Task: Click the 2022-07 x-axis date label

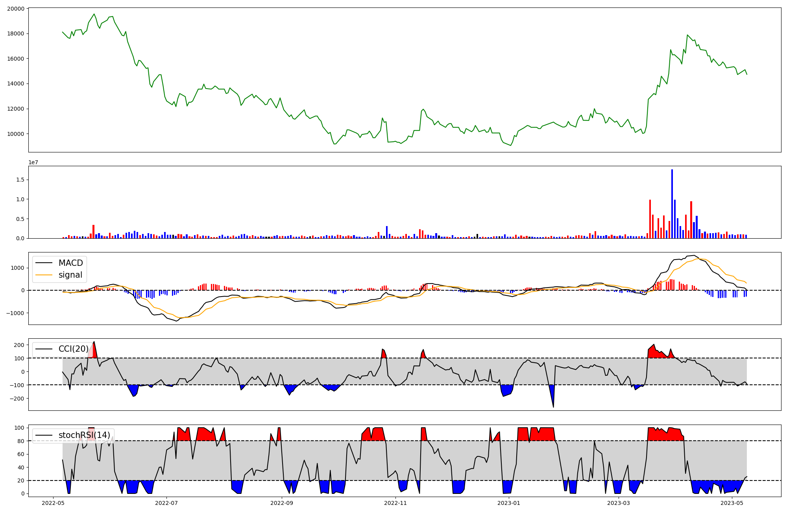Action: pos(167,503)
